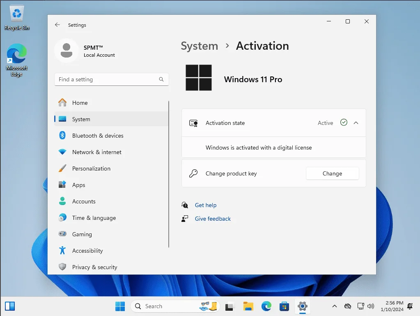420x316 pixels.
Task: Open File Explorer from the taskbar
Action: pos(248,306)
